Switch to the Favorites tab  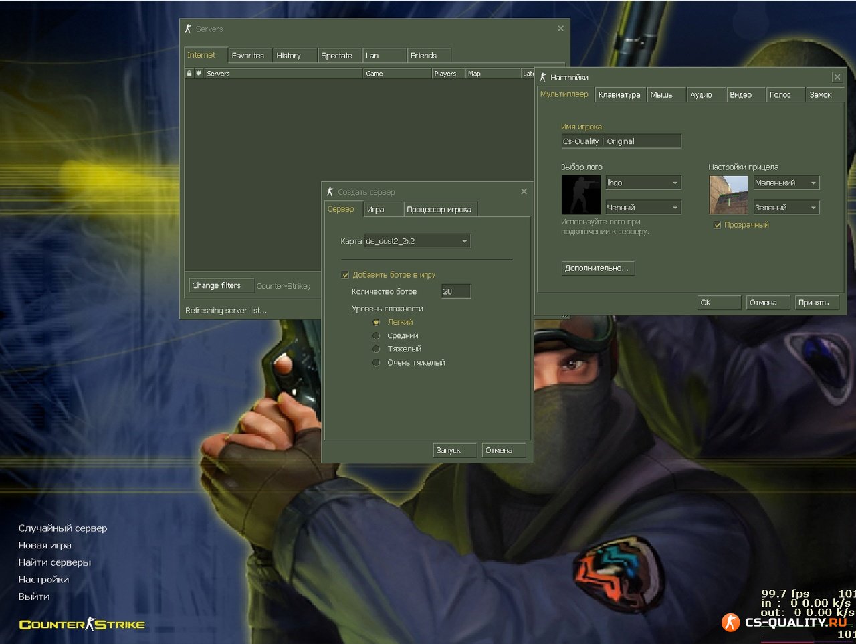[x=250, y=56]
